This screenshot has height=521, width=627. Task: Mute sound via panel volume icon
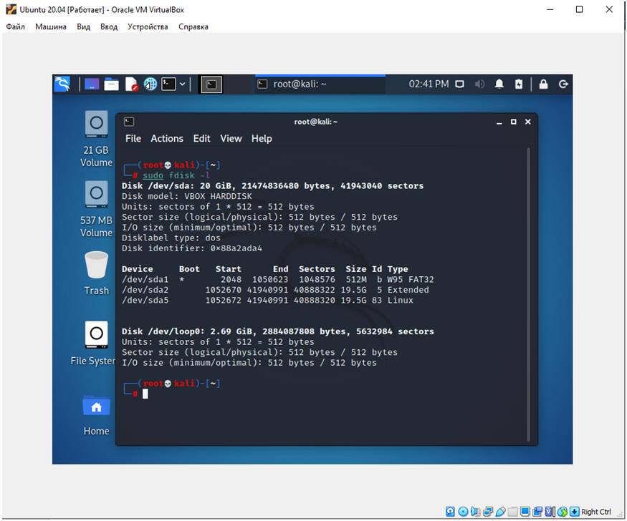coord(479,84)
